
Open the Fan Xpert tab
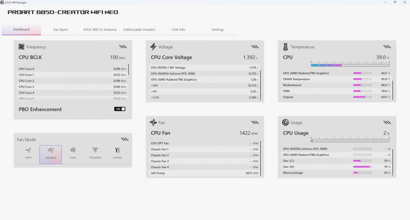(60, 29)
